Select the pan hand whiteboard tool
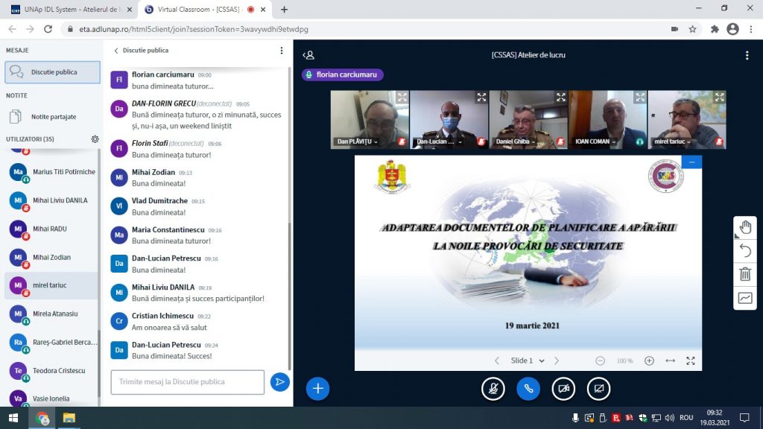The image size is (763, 429). coord(745,227)
